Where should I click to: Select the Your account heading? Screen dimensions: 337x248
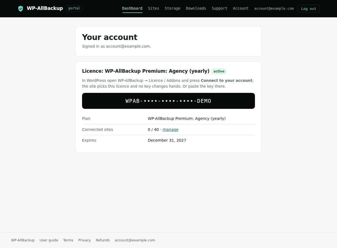[x=110, y=37]
